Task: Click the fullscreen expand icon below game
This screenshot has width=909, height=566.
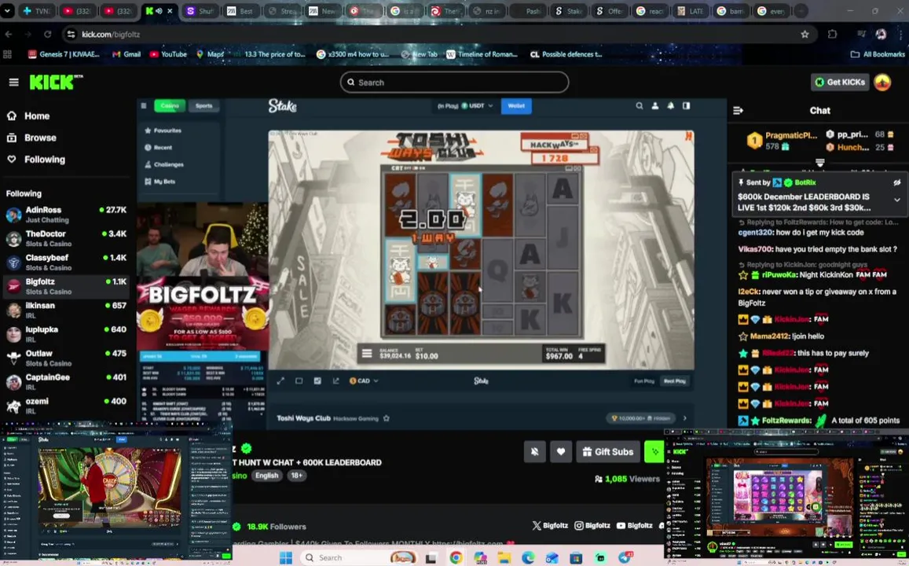Action: tap(280, 381)
